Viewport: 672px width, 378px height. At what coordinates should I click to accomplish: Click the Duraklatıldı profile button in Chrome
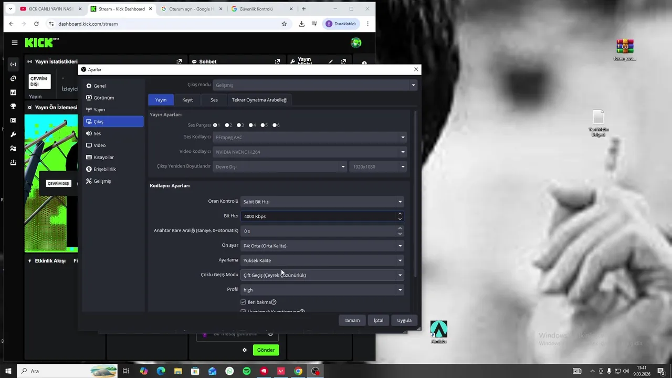341,24
